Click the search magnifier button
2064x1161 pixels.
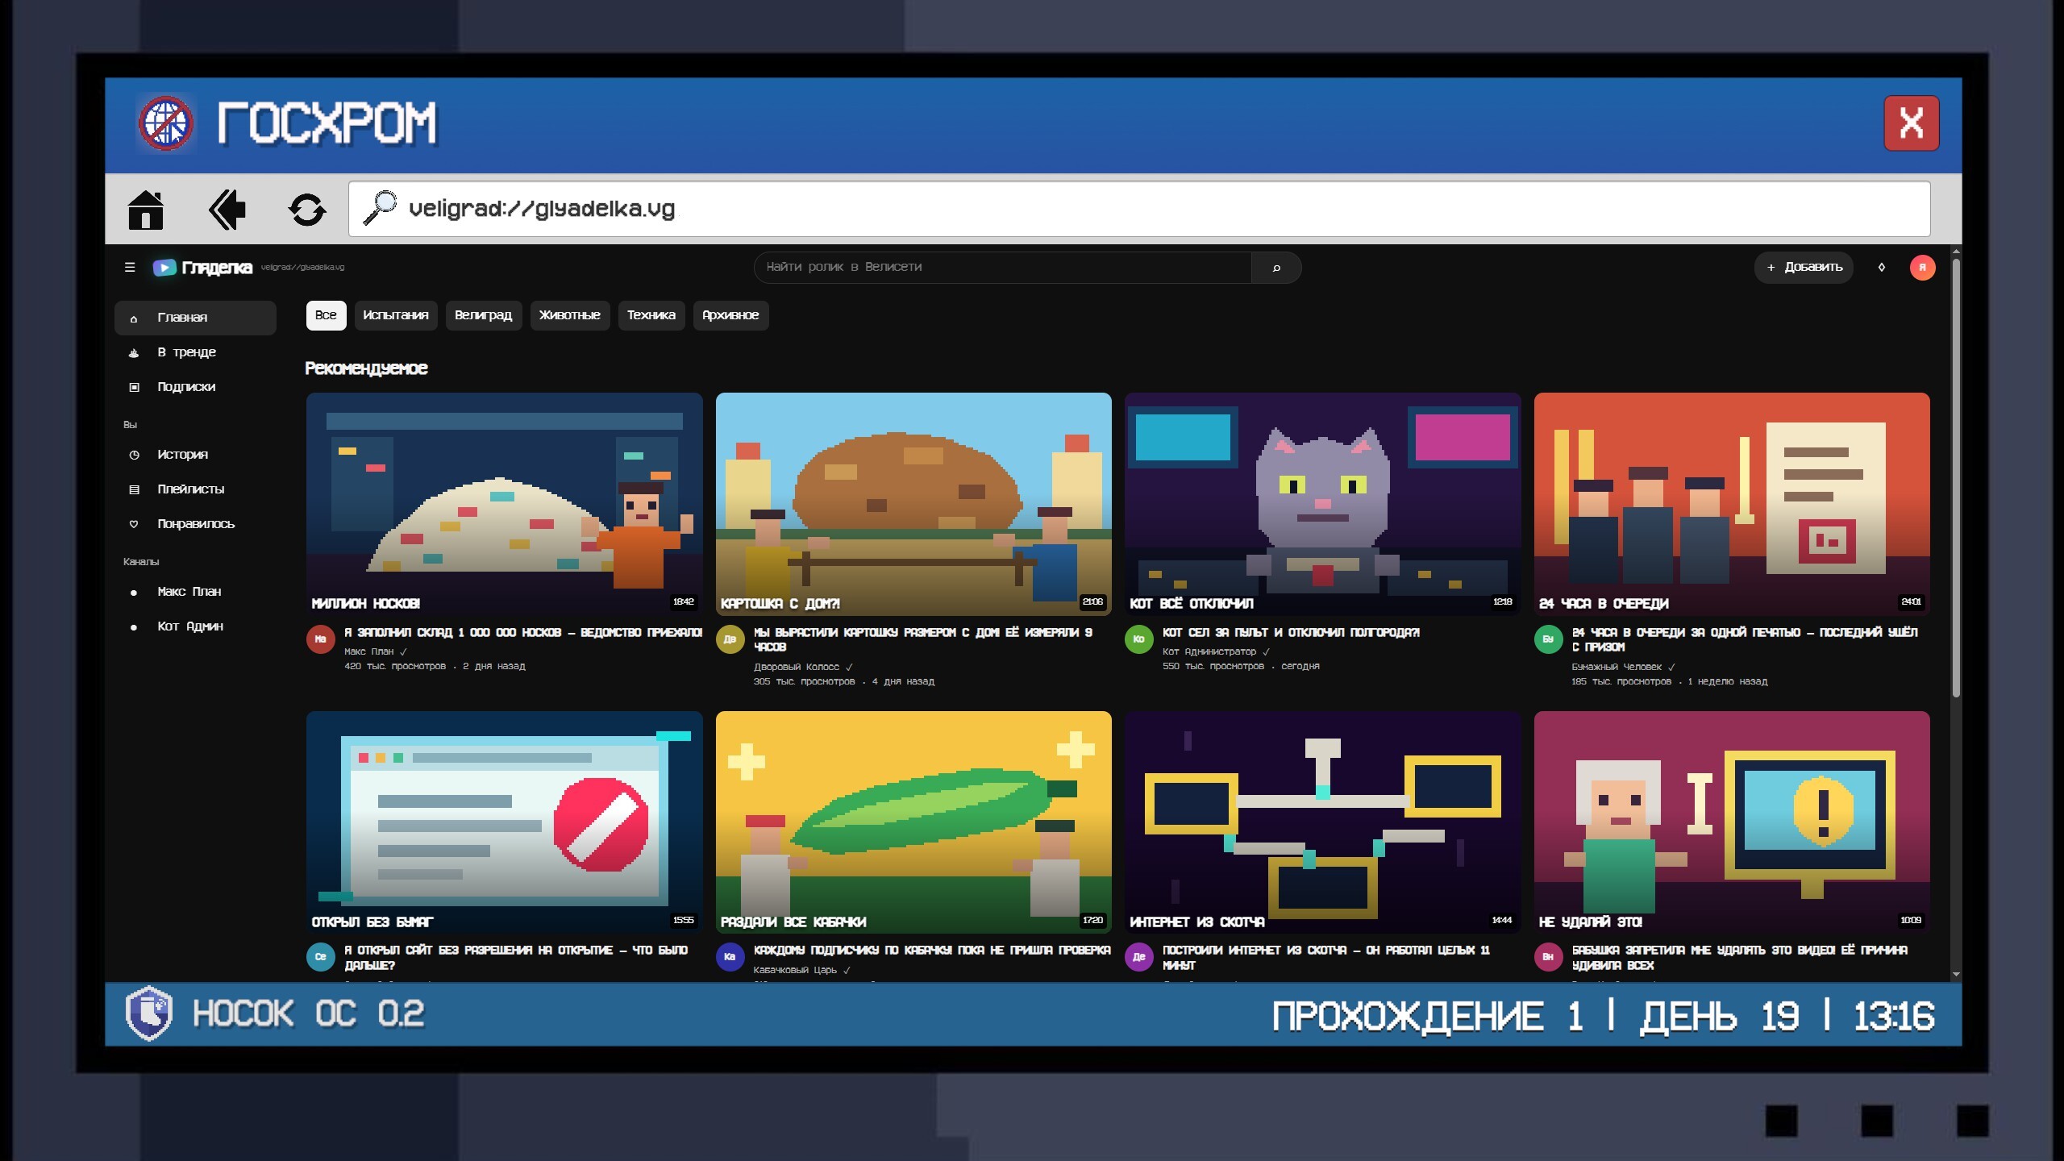1276,268
